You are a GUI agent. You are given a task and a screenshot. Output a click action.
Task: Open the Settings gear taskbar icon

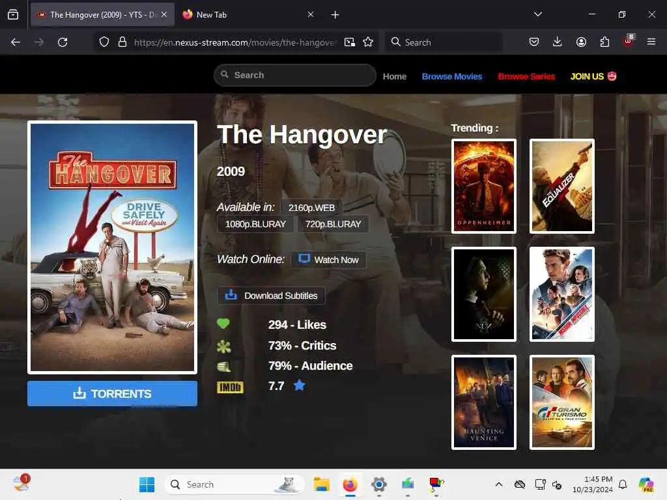tap(378, 484)
